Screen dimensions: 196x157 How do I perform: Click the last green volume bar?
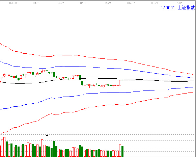pyautogui.click(x=122, y=151)
